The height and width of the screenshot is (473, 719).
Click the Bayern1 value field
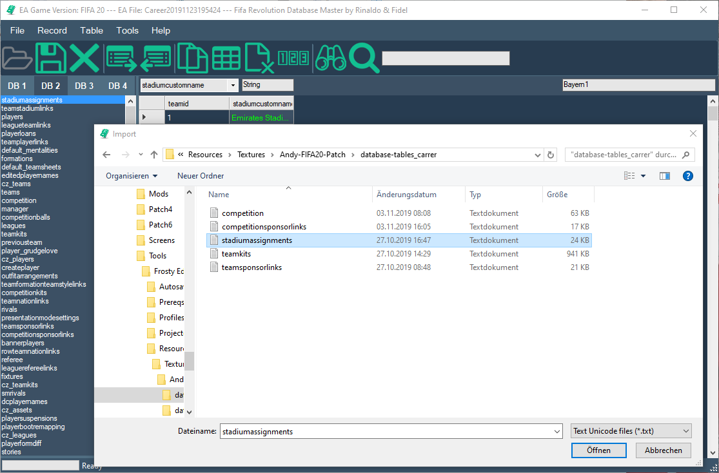(x=639, y=85)
